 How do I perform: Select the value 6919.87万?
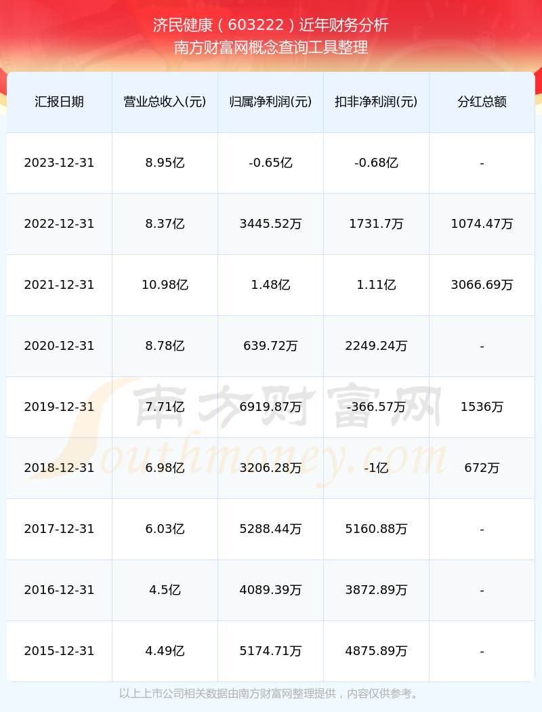point(271,407)
